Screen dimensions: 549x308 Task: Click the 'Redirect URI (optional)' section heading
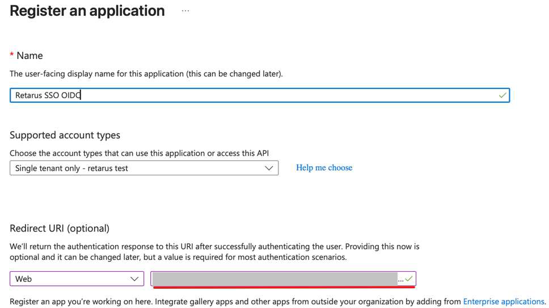click(x=60, y=229)
